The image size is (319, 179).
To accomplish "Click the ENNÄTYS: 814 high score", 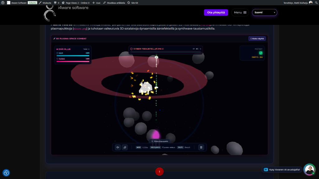I will pos(257,57).
